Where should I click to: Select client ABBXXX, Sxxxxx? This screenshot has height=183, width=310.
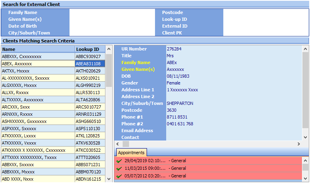(x=38, y=165)
